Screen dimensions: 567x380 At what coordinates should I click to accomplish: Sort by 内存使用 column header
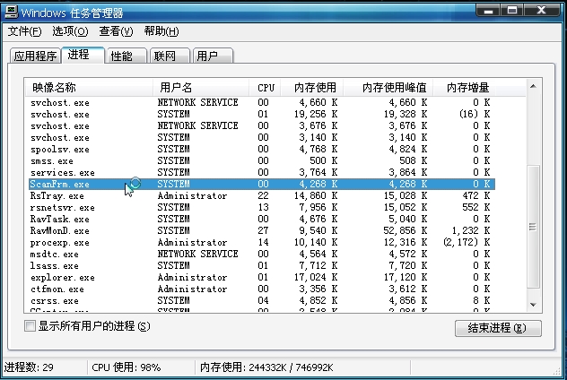(312, 88)
